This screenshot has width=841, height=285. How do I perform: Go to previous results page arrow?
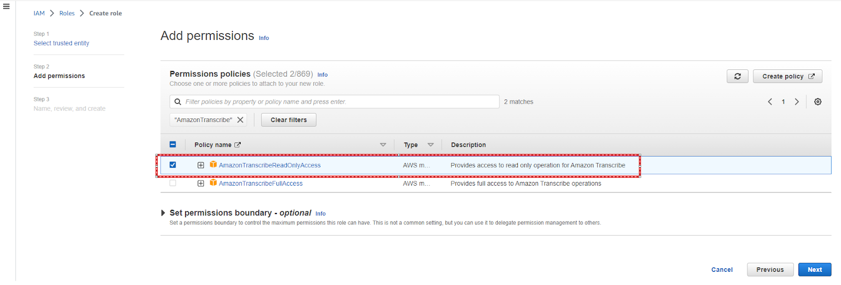click(x=770, y=102)
